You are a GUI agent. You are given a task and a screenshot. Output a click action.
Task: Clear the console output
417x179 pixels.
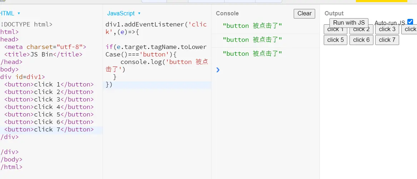coord(304,14)
